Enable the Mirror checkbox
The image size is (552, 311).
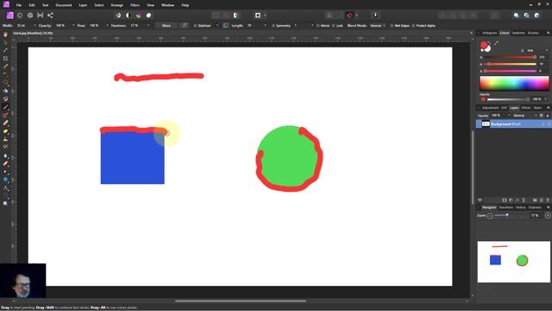point(318,26)
